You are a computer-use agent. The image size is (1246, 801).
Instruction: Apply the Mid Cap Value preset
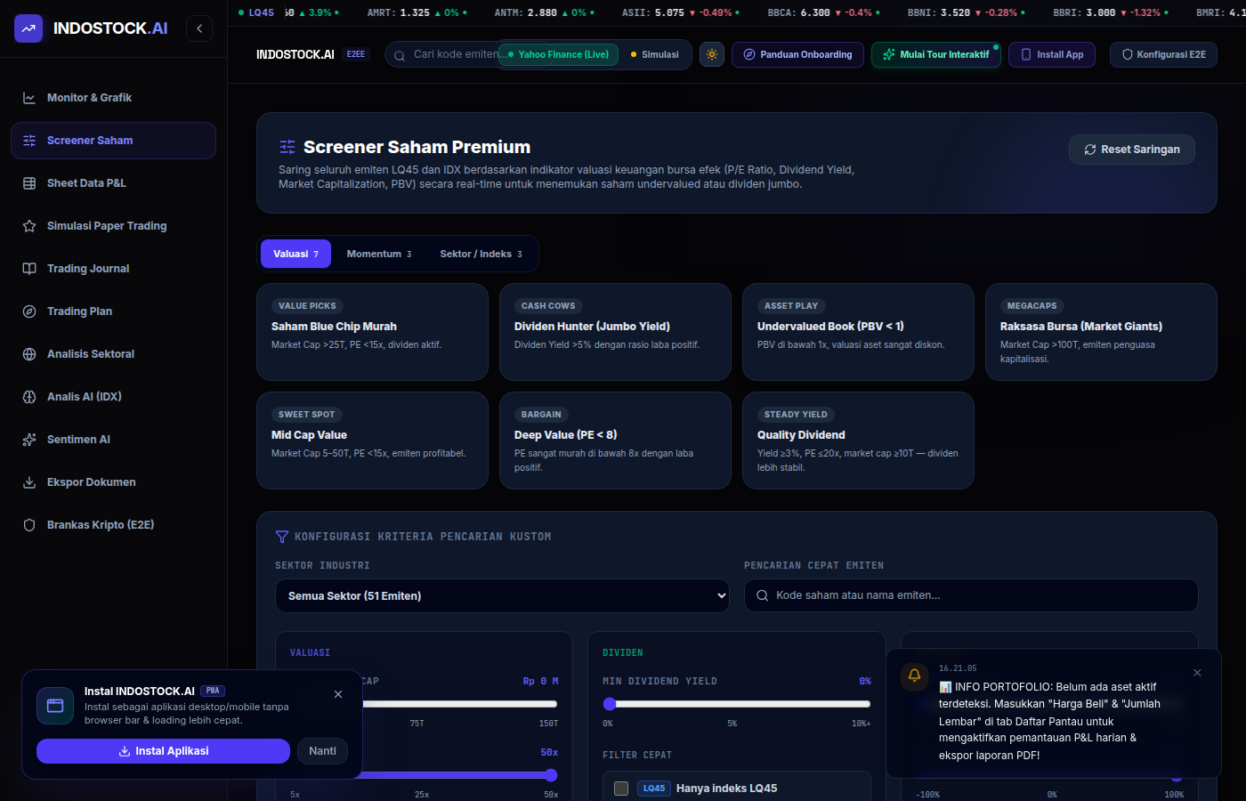click(x=372, y=441)
